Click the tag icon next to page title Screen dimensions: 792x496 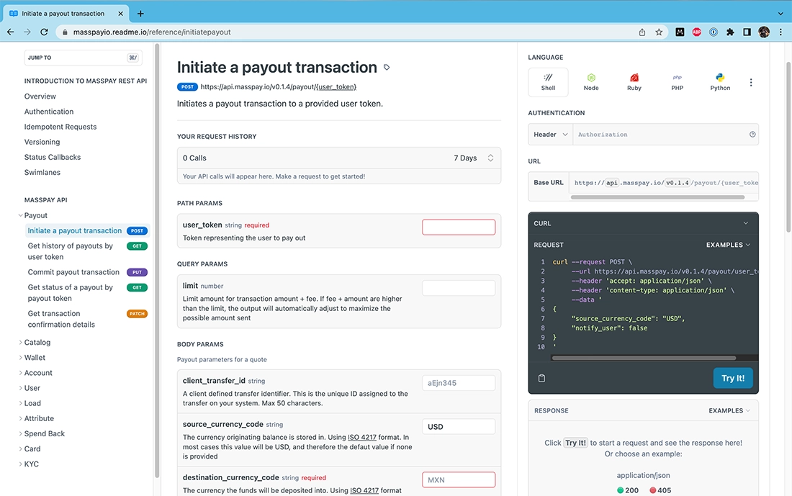(x=387, y=67)
